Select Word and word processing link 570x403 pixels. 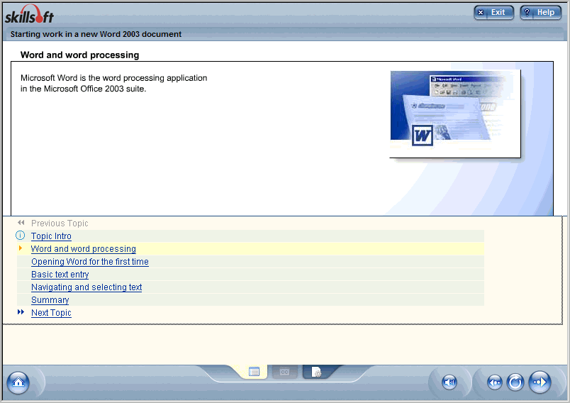(83, 249)
